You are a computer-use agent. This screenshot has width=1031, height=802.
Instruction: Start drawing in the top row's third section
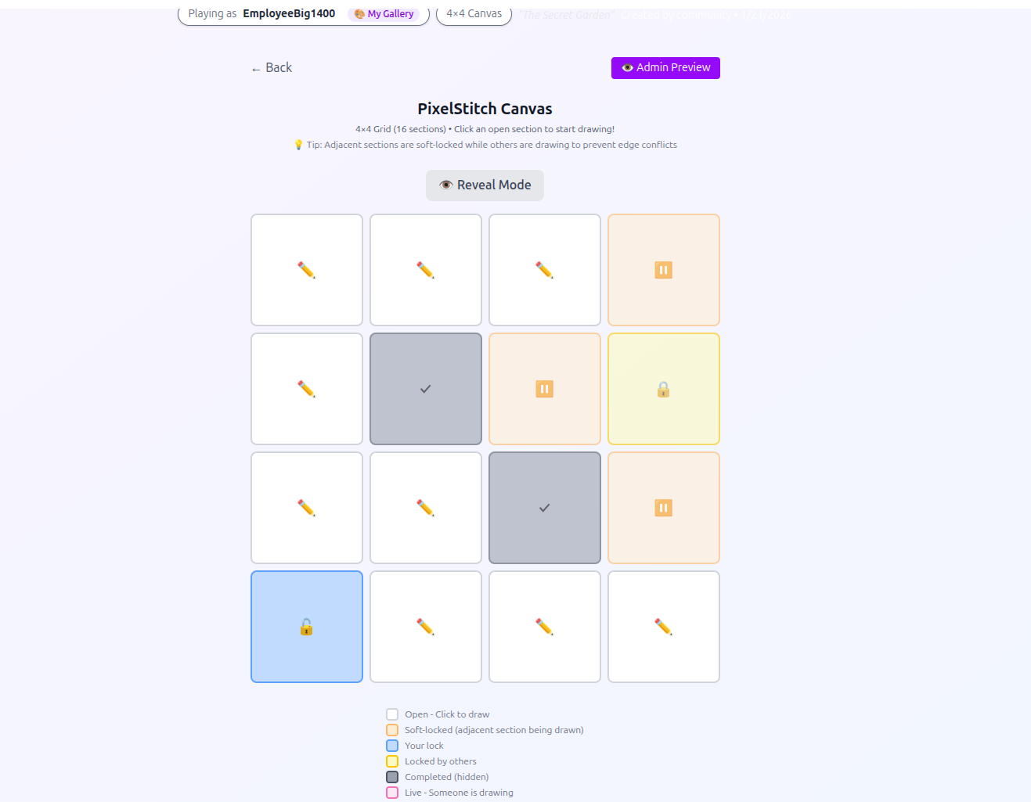tap(545, 270)
